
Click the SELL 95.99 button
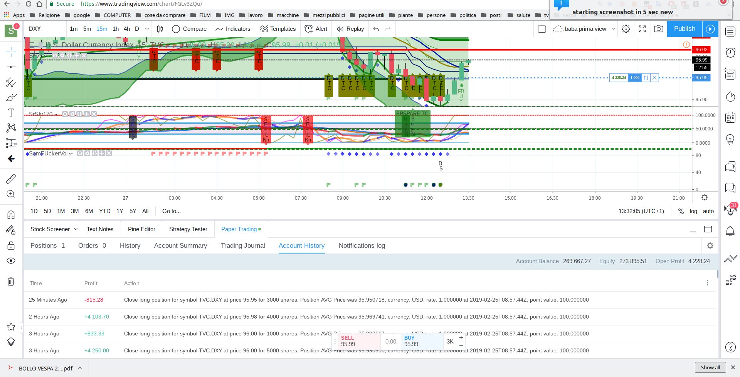(x=359, y=341)
